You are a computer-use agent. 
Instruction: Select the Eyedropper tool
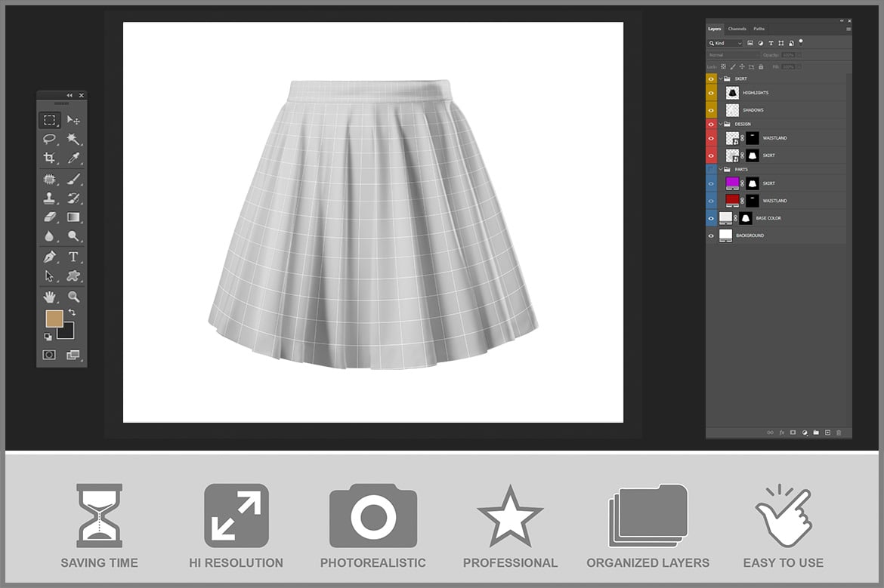(x=73, y=158)
